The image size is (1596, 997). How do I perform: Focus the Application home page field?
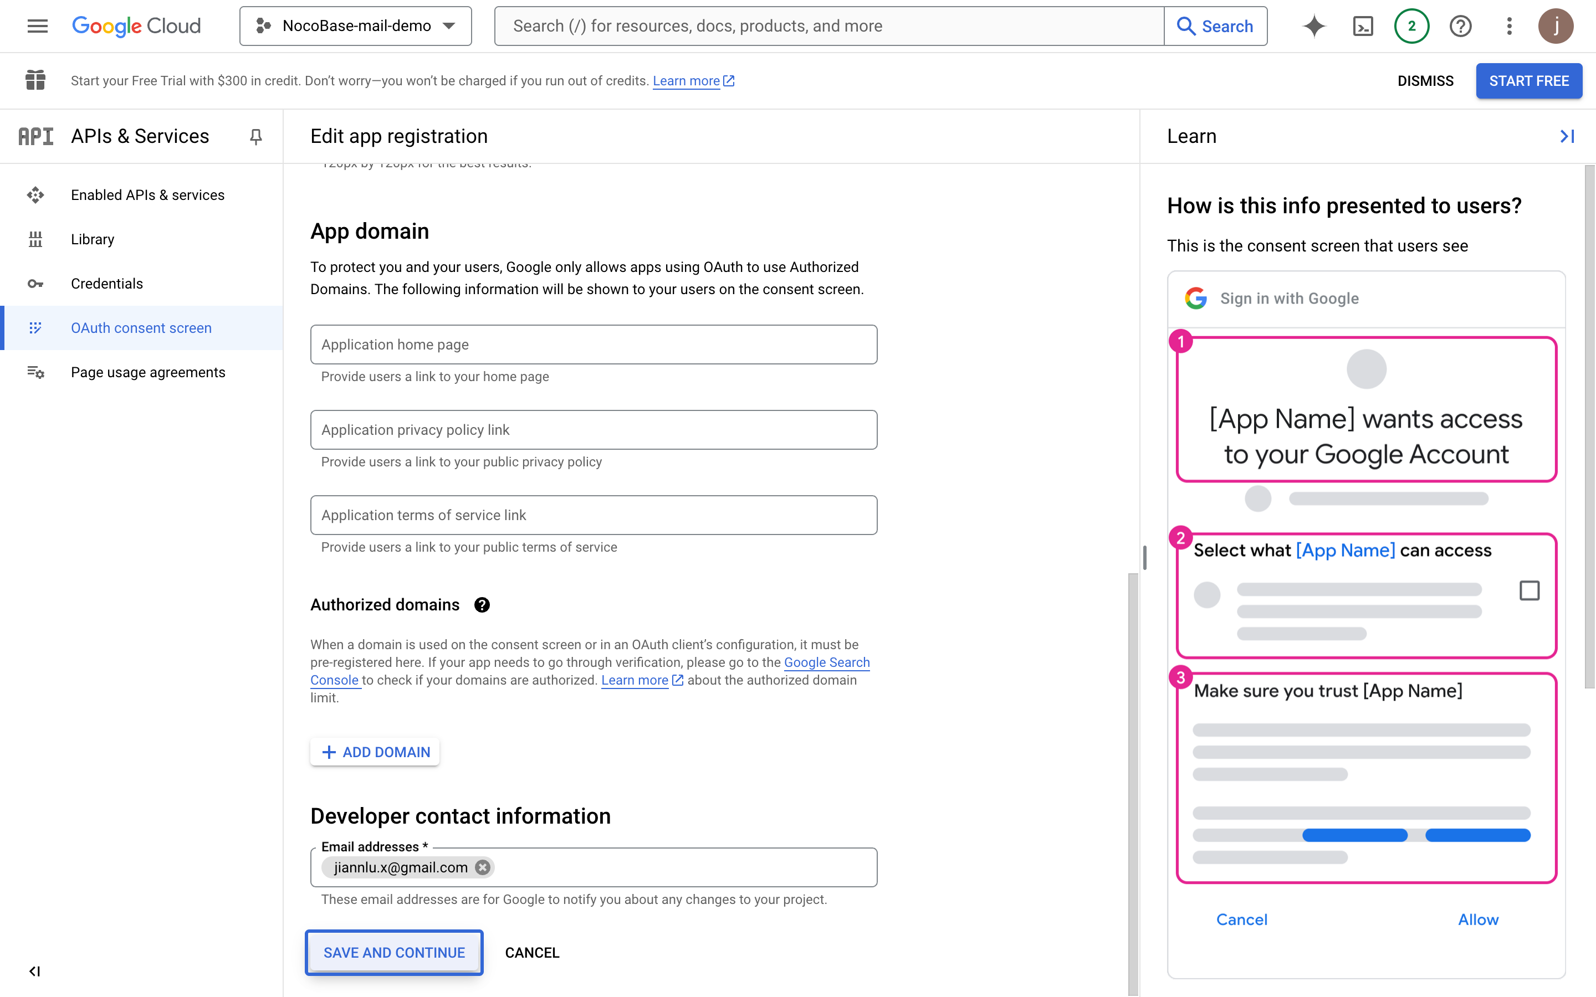click(594, 344)
